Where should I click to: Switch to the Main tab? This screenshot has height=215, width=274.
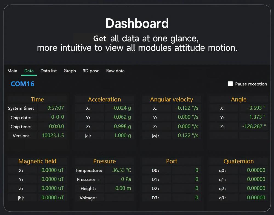[x=12, y=71]
